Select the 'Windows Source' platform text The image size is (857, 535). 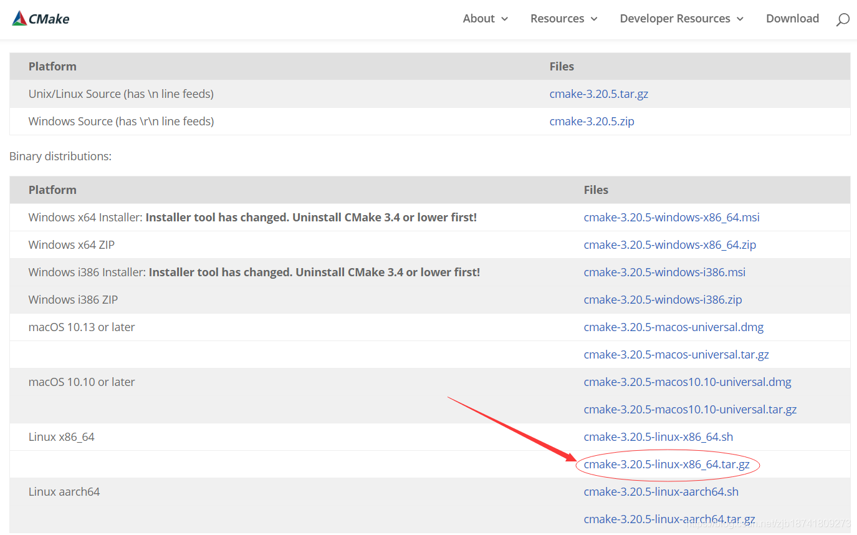coord(122,122)
